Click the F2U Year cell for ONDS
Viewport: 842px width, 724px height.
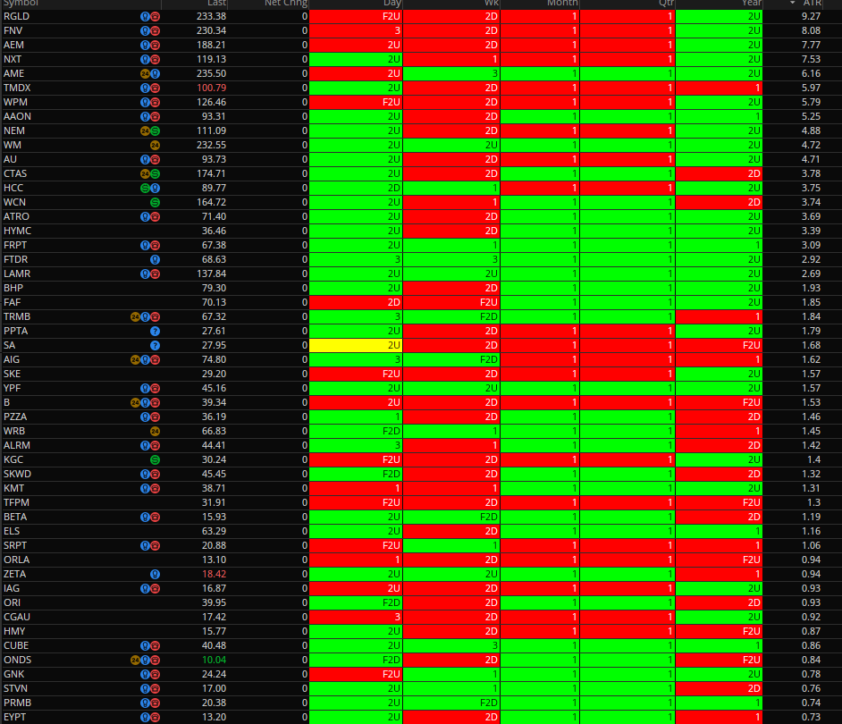pyautogui.click(x=719, y=660)
